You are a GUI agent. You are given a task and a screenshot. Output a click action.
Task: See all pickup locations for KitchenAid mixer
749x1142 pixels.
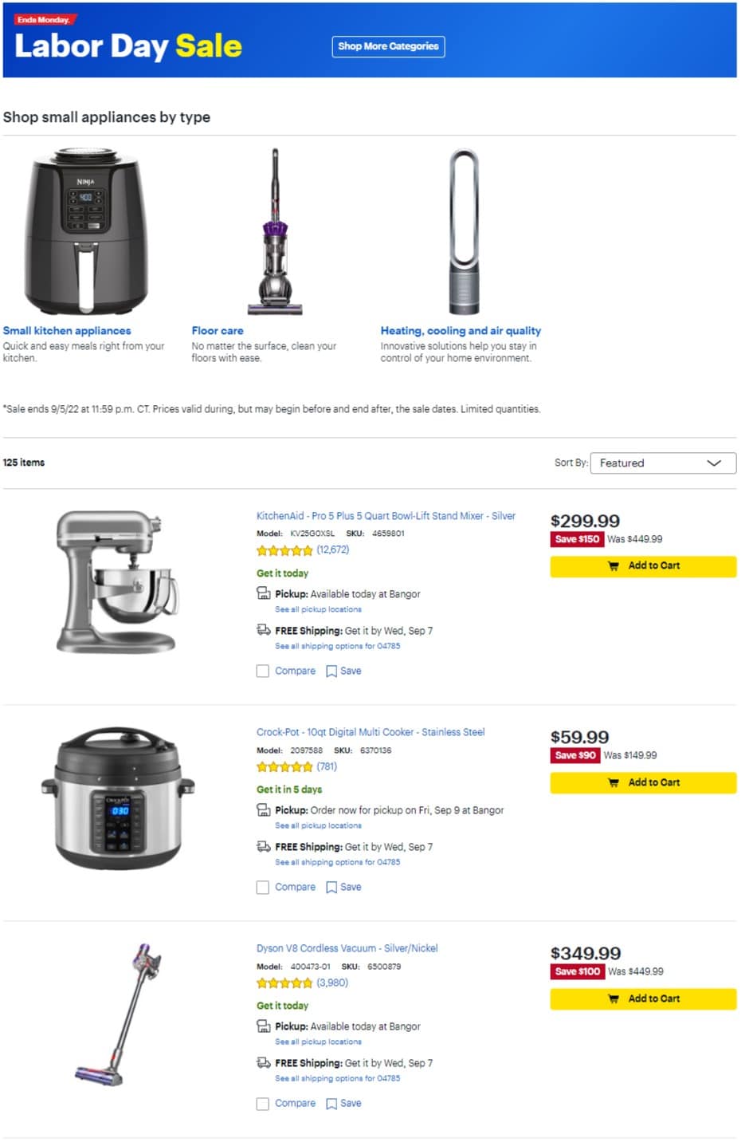[318, 609]
